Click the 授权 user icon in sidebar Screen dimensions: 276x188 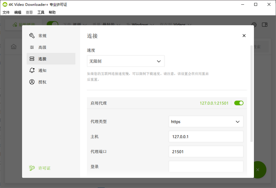coord(32,82)
